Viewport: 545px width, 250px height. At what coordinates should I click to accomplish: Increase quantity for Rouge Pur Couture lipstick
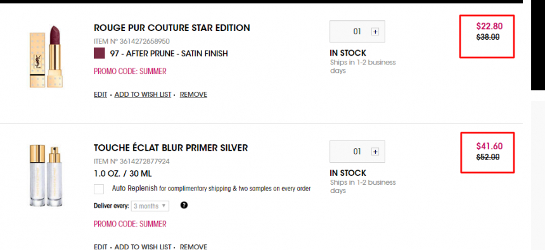click(375, 32)
